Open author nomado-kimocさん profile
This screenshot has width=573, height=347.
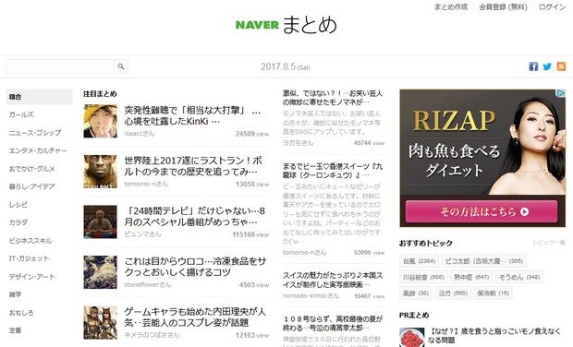(x=311, y=296)
